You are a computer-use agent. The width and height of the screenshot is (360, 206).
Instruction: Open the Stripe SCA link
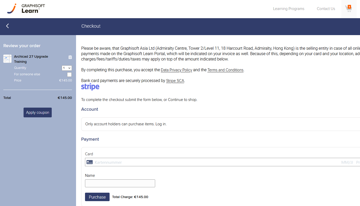175,81
